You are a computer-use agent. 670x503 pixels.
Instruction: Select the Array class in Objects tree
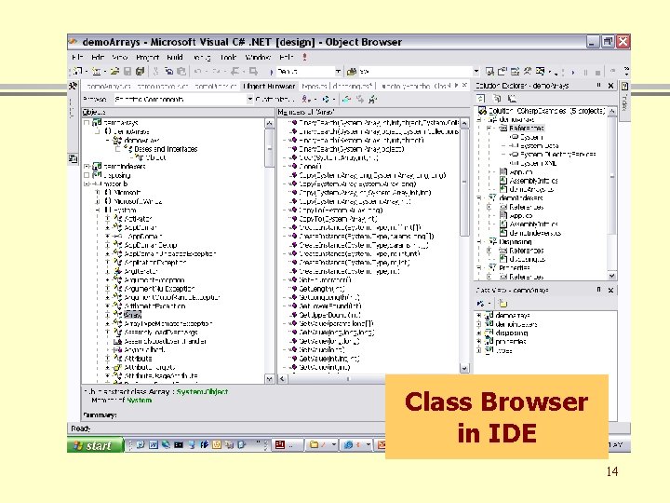[x=132, y=315]
